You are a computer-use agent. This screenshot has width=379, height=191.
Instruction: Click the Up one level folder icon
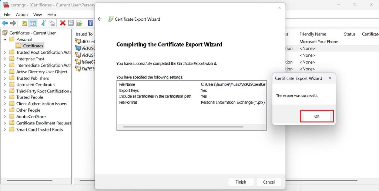[24, 23]
